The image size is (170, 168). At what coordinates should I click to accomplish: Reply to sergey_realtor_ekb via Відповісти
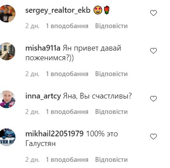coord(111,26)
